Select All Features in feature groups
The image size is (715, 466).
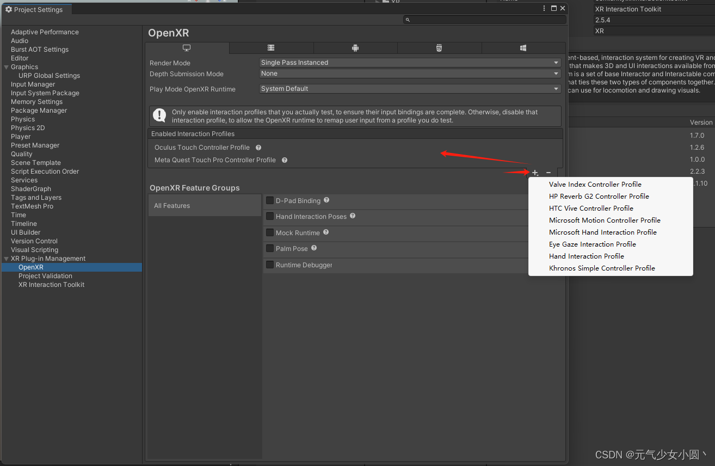coord(205,206)
